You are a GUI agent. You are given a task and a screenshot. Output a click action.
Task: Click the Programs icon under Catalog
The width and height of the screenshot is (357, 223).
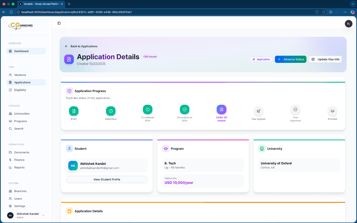point(11,121)
